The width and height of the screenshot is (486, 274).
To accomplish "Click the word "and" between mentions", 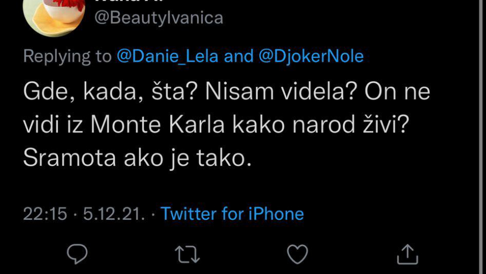I will click(238, 56).
